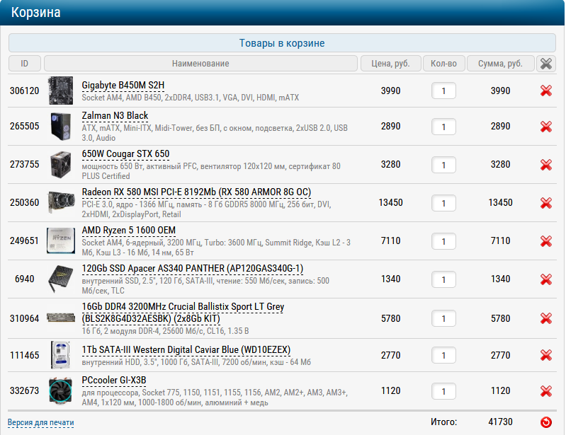Select the product ID 332673
The width and height of the screenshot is (566, 435).
coord(25,390)
